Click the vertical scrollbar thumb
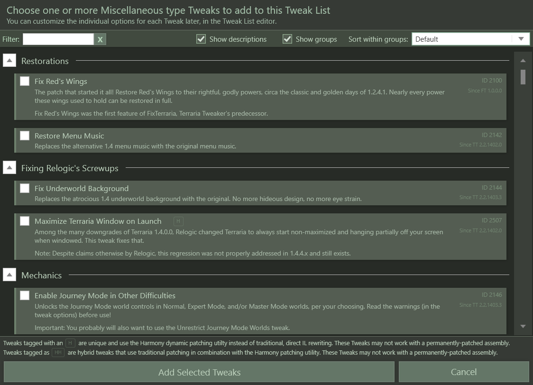533x385 pixels. [523, 77]
